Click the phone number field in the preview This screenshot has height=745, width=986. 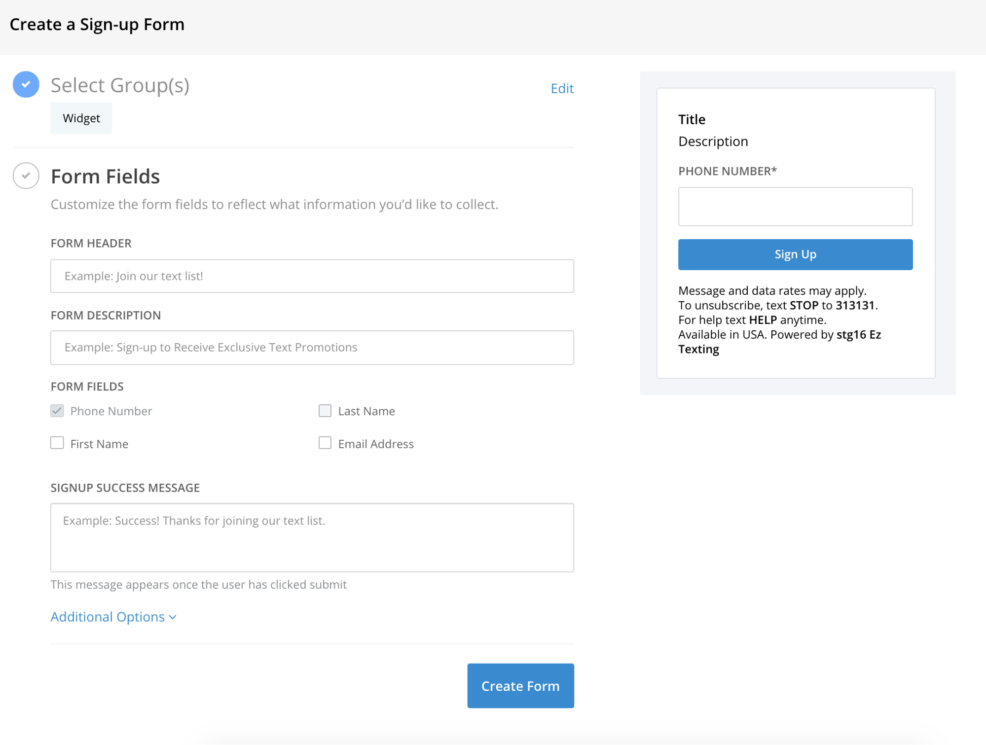[x=795, y=207]
